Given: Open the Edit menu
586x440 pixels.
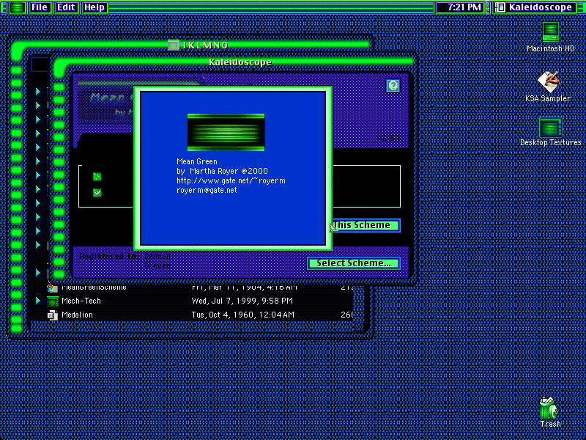Looking at the screenshot, I should click(66, 7).
